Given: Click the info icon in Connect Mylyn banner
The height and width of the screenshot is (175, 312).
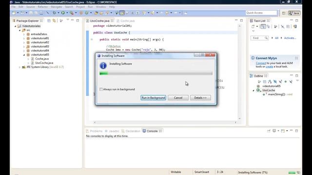Looking at the screenshot, I should coord(253,58).
